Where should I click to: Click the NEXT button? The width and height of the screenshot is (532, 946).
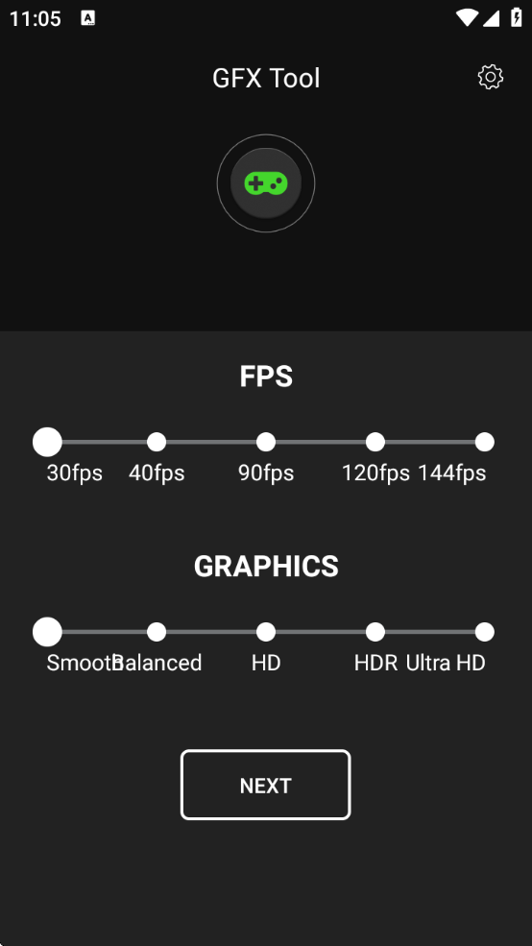pos(265,785)
